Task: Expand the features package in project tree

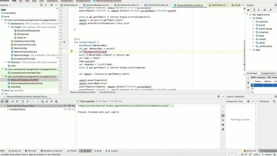Action: point(5,62)
